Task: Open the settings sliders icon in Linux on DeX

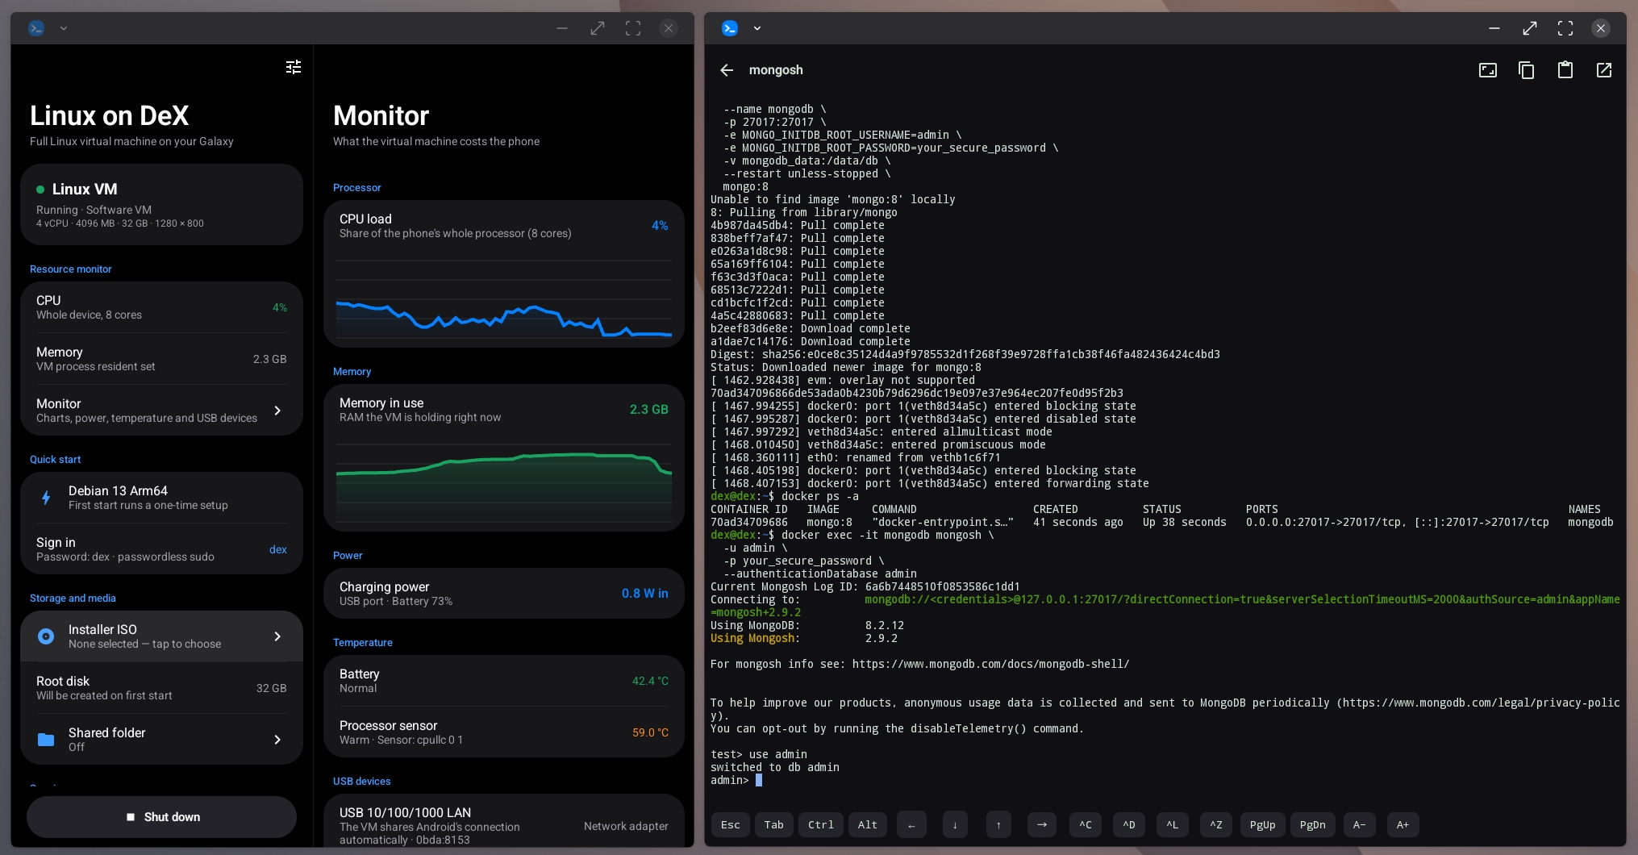Action: (294, 67)
